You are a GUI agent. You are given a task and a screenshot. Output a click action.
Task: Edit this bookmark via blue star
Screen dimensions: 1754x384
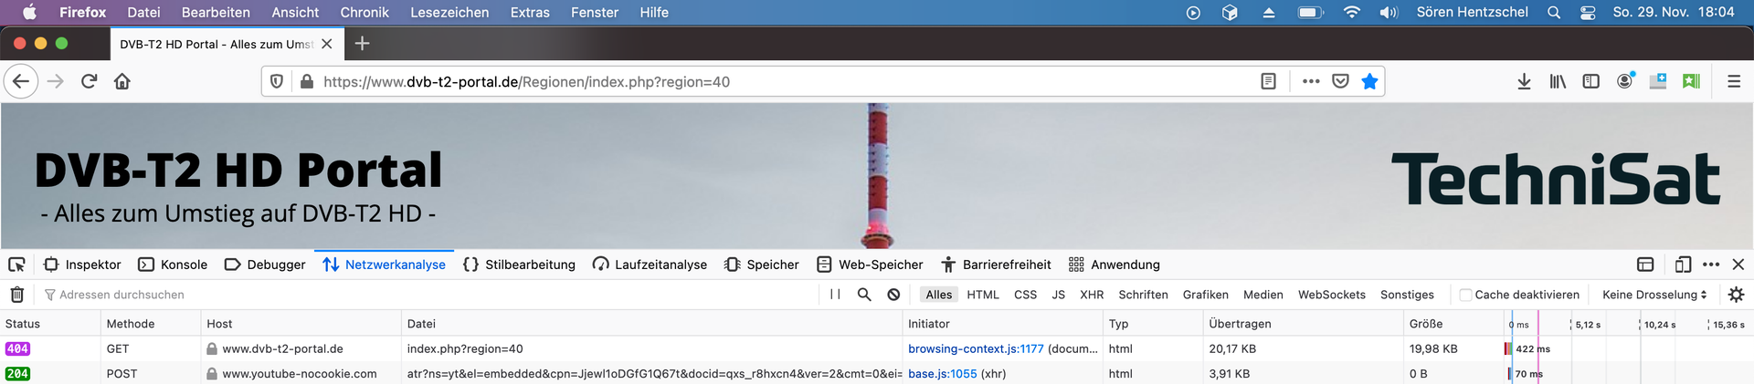click(1369, 81)
